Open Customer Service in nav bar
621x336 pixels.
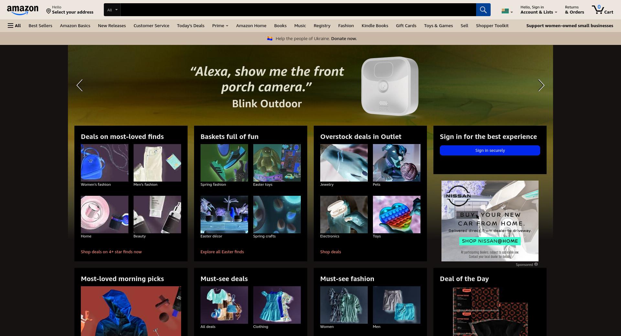[151, 26]
